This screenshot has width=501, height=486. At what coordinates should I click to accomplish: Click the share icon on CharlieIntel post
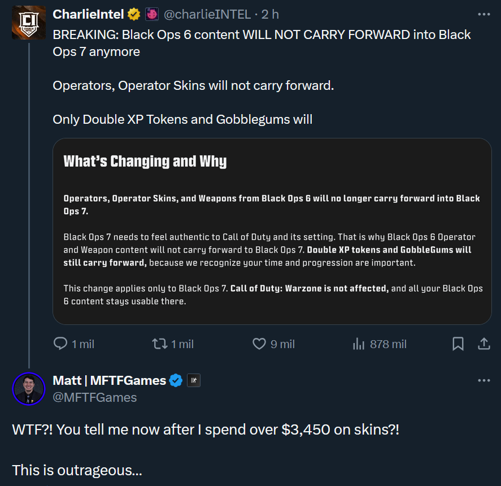pyautogui.click(x=484, y=344)
